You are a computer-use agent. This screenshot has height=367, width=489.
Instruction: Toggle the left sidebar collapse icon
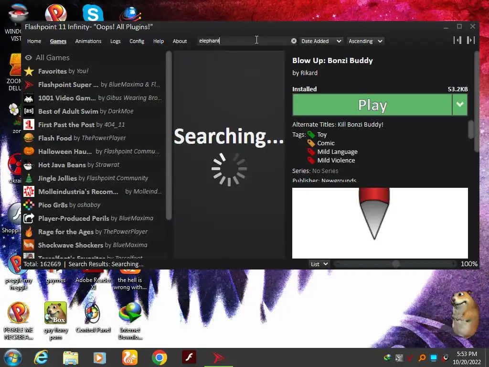pyautogui.click(x=457, y=40)
